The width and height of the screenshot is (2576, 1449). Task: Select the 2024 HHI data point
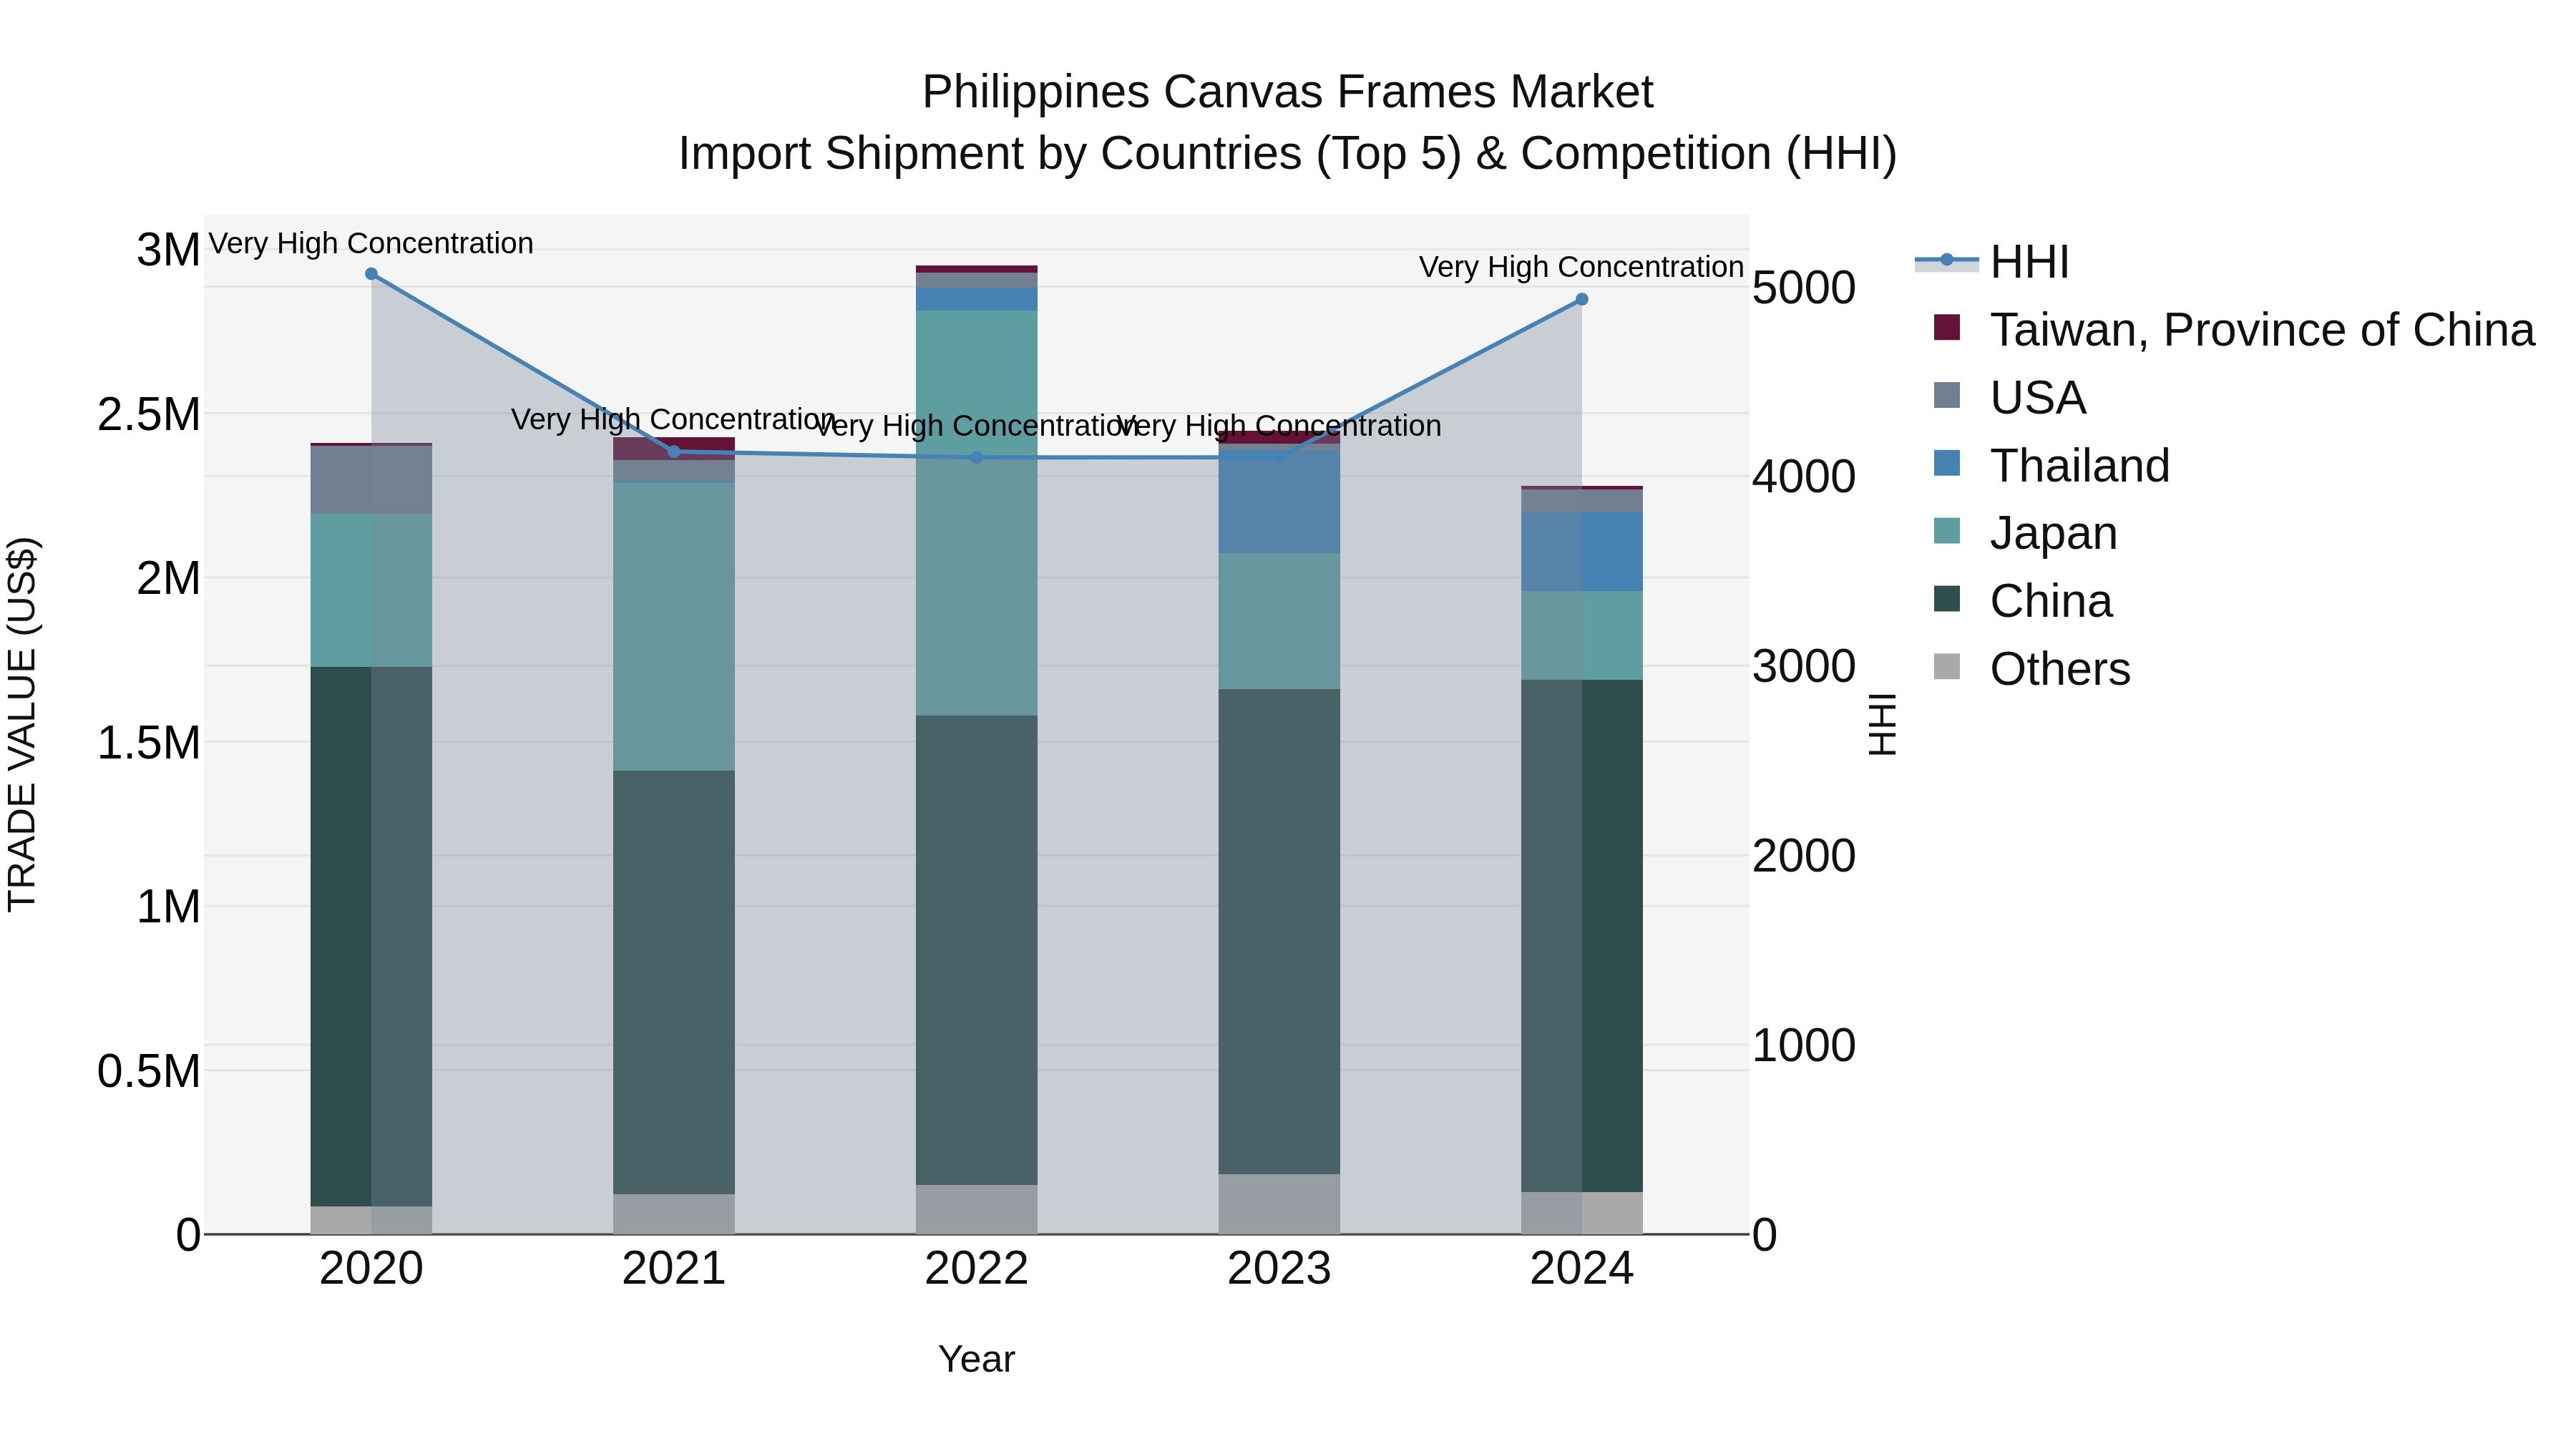coord(1582,299)
